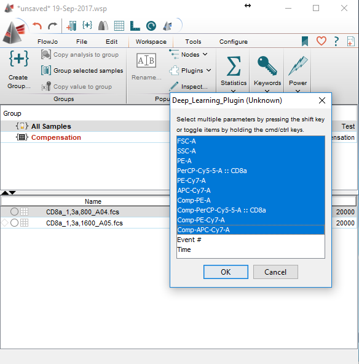Switch to the Configure tab
The width and height of the screenshot is (359, 364).
coord(234,41)
